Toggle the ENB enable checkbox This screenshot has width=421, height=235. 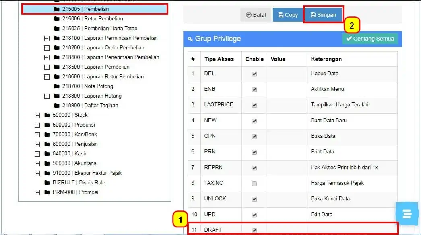pyautogui.click(x=254, y=90)
